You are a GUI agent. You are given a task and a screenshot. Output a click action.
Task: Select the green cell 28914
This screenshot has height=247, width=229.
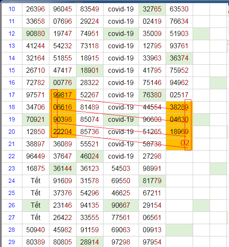[x=90, y=242]
